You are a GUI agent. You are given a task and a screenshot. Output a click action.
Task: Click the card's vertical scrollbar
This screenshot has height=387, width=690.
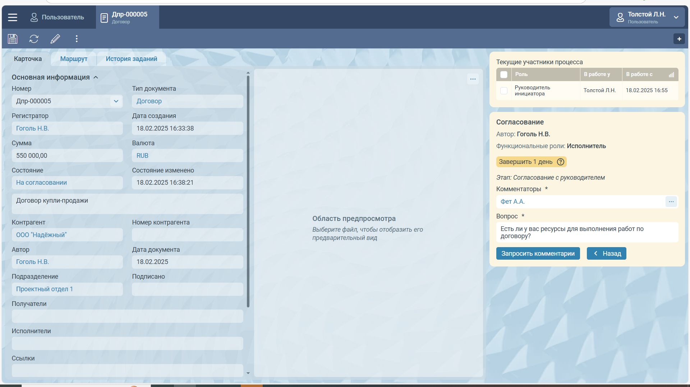[x=248, y=190]
